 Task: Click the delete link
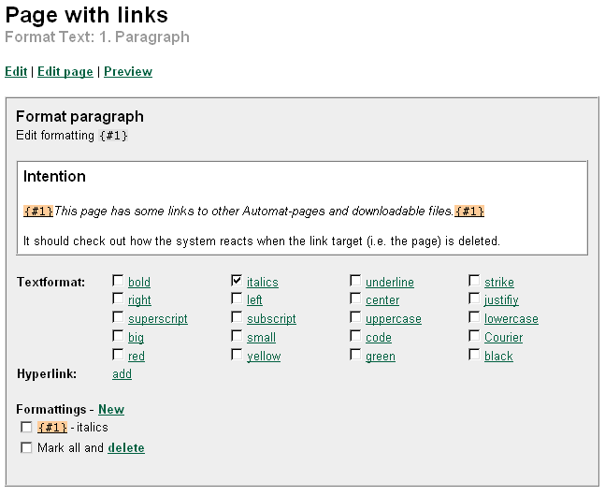pos(126,447)
